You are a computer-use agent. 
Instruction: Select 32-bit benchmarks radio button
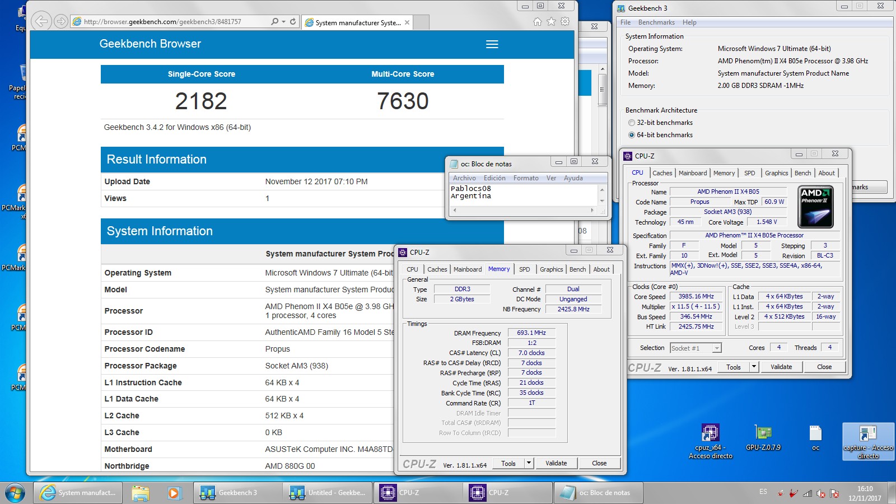(632, 123)
